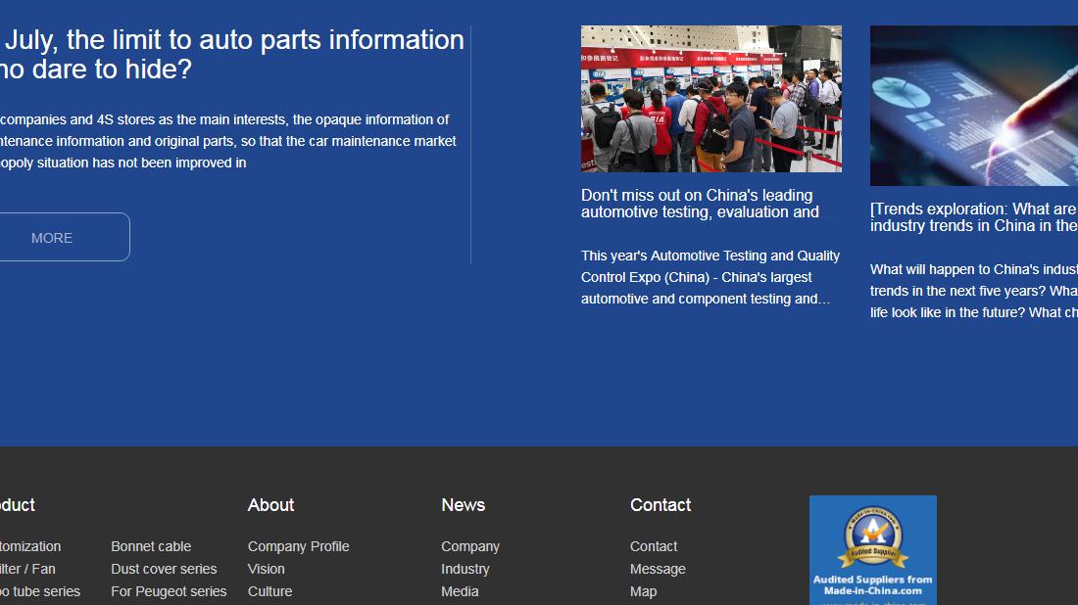The height and width of the screenshot is (605, 1078).
Task: Open the auto parts information headline
Action: point(232,54)
